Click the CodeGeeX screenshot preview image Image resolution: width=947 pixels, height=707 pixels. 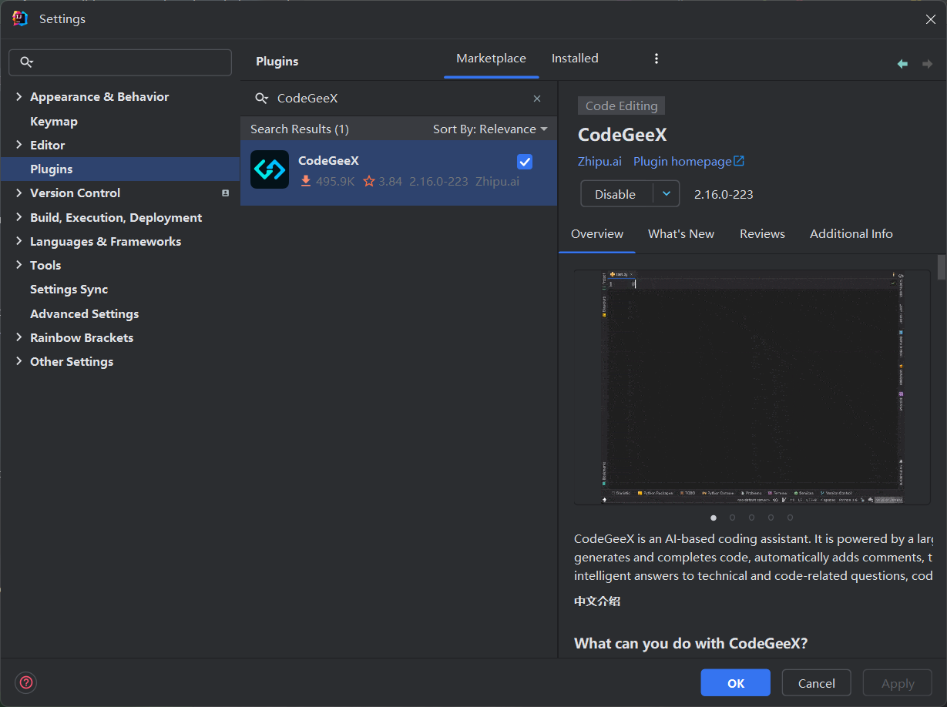[x=751, y=387]
